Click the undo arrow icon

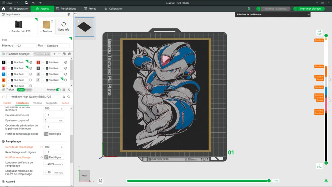tap(33, 3)
